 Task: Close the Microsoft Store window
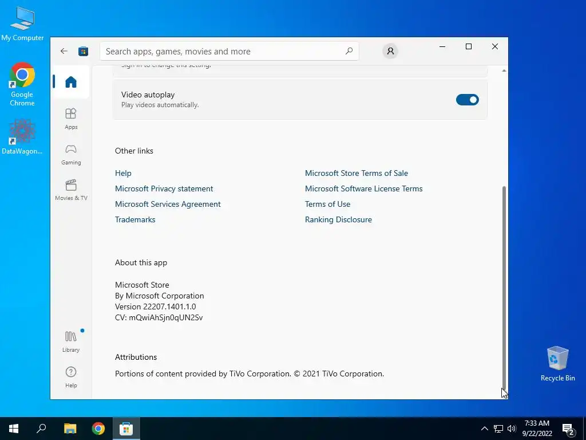click(x=495, y=46)
